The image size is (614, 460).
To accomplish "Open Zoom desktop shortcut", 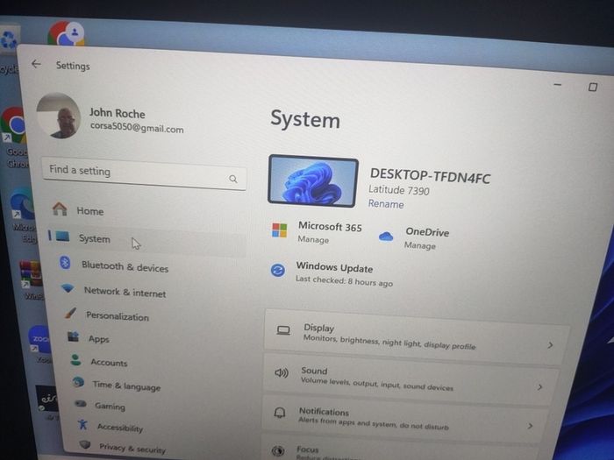I will point(40,343).
